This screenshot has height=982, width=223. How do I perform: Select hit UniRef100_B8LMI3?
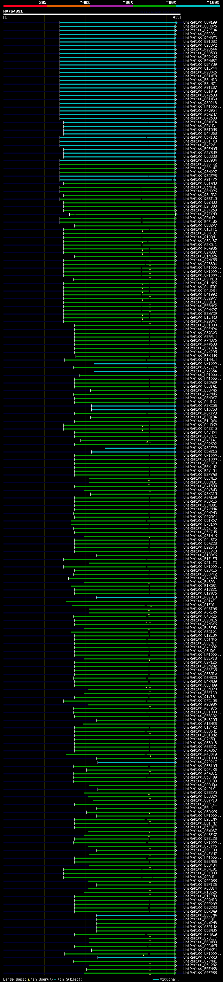click(200, 80)
